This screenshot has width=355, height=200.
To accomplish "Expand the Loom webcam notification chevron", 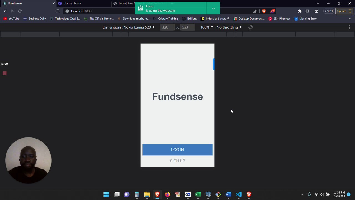I will (x=214, y=9).
